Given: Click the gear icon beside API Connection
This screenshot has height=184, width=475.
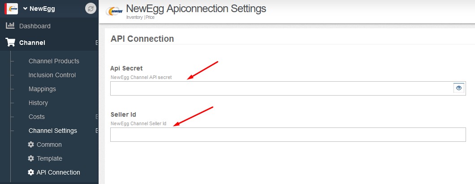Looking at the screenshot, I should click(31, 172).
